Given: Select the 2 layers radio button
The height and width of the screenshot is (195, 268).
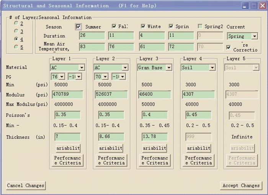Looking at the screenshot, I should tap(16, 23).
